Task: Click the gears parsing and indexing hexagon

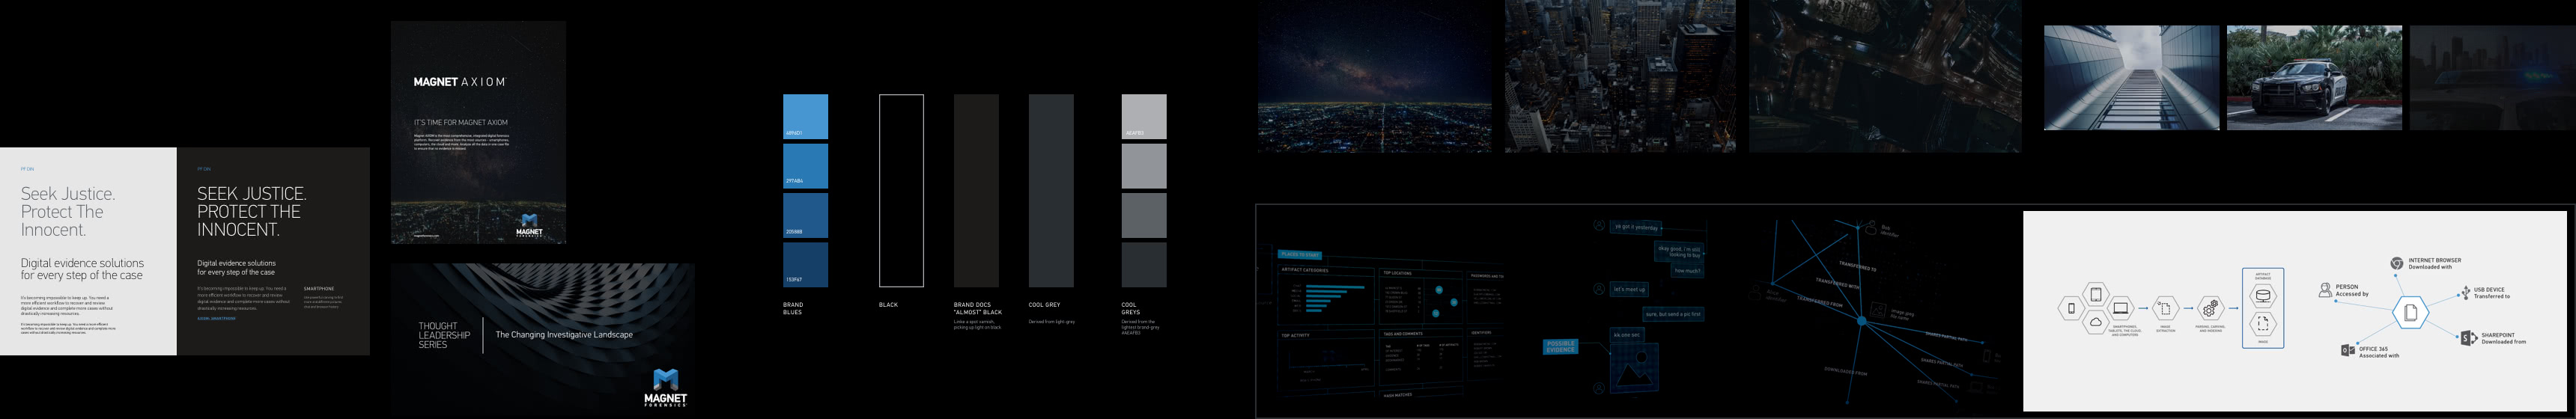Action: coord(2211,309)
